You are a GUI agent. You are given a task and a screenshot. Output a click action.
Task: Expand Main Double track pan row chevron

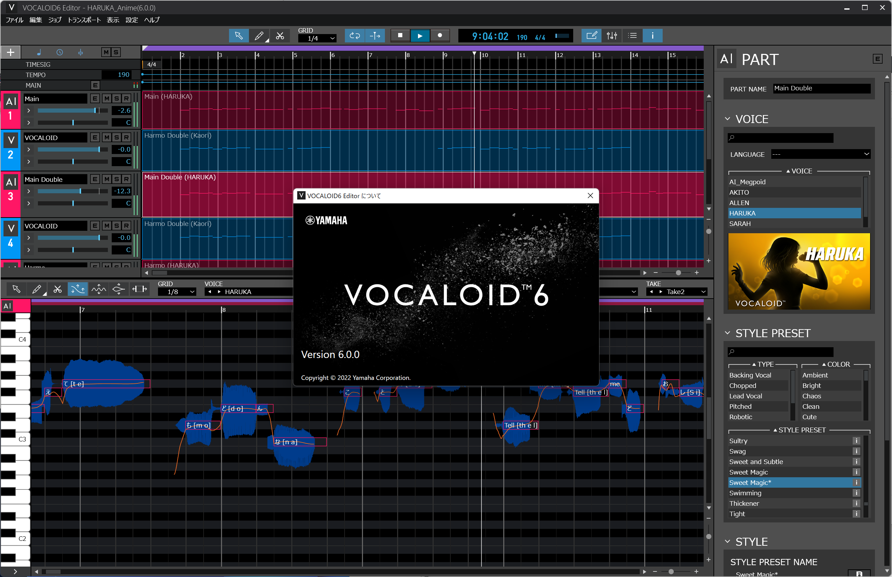click(x=29, y=203)
